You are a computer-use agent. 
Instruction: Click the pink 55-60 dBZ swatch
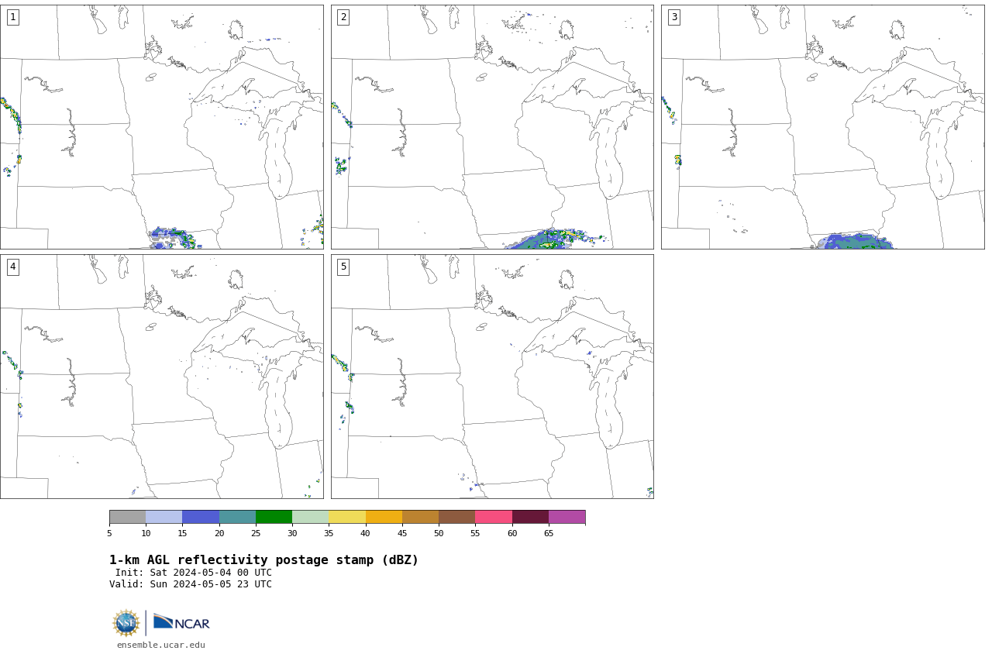(494, 517)
